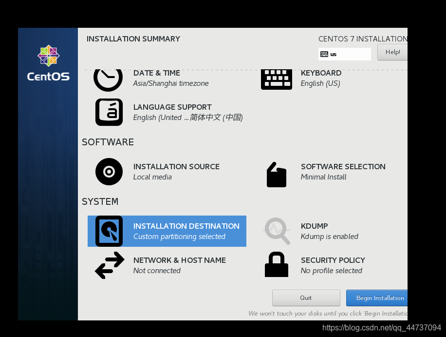
Task: Open the Installation Destination disk icon
Action: [109, 231]
